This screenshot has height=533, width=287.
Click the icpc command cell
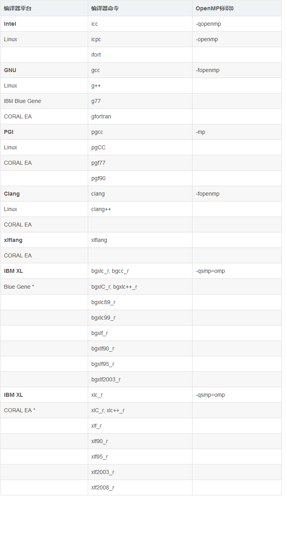(96, 39)
